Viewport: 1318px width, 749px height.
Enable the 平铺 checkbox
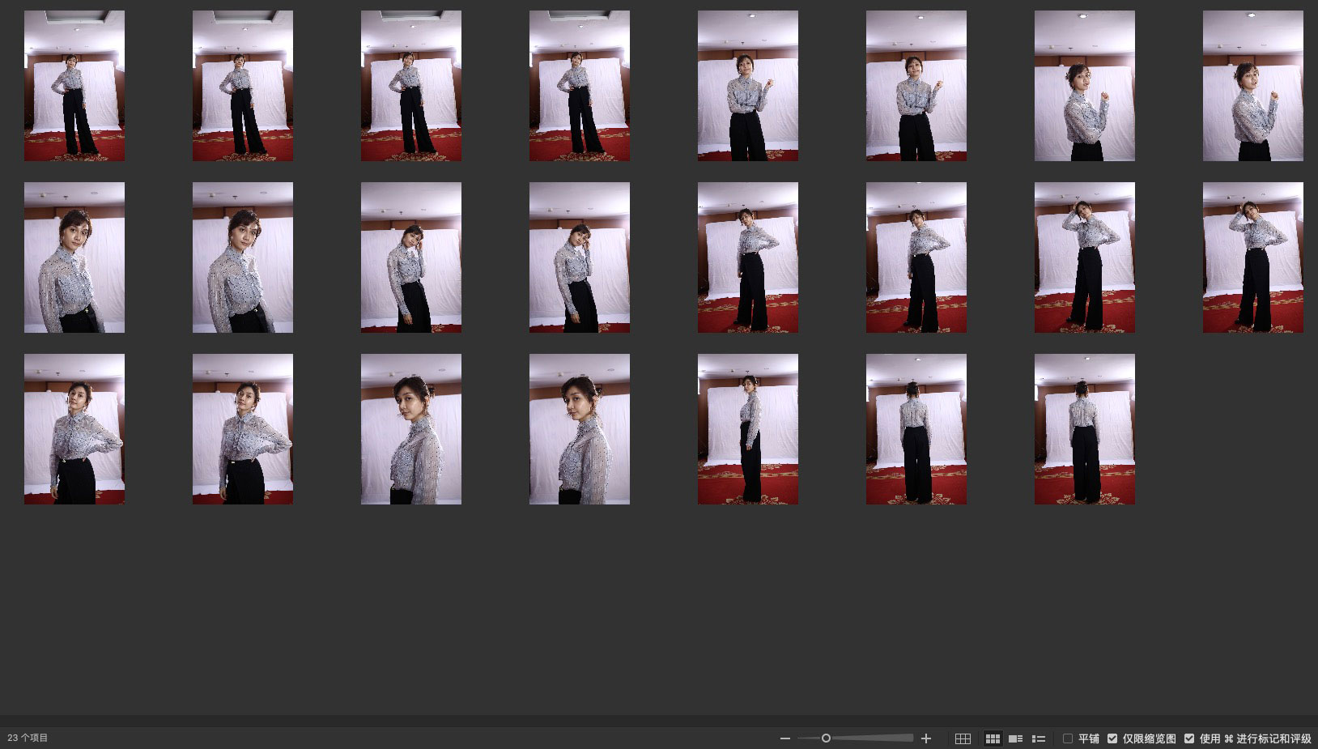click(x=1068, y=738)
